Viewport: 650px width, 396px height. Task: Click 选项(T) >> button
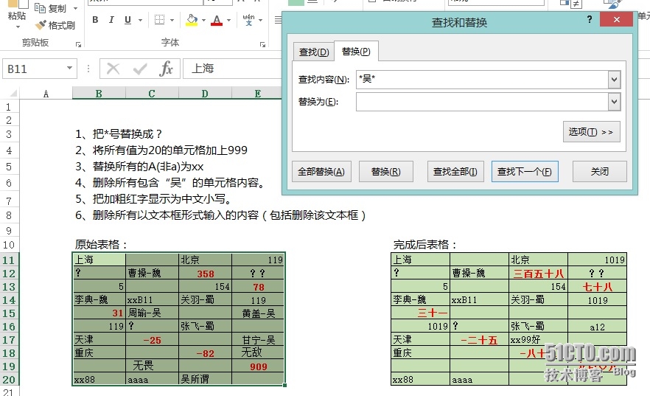(x=592, y=132)
